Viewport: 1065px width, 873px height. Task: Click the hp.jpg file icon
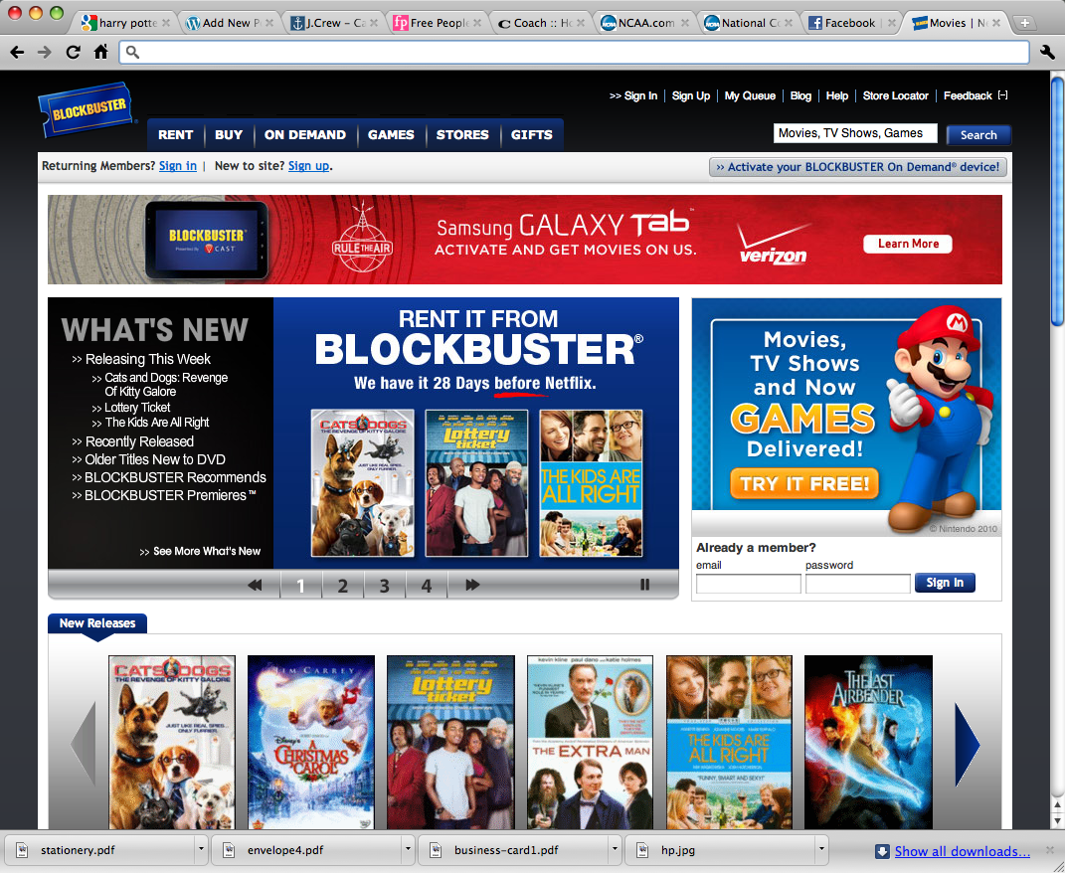[x=641, y=850]
